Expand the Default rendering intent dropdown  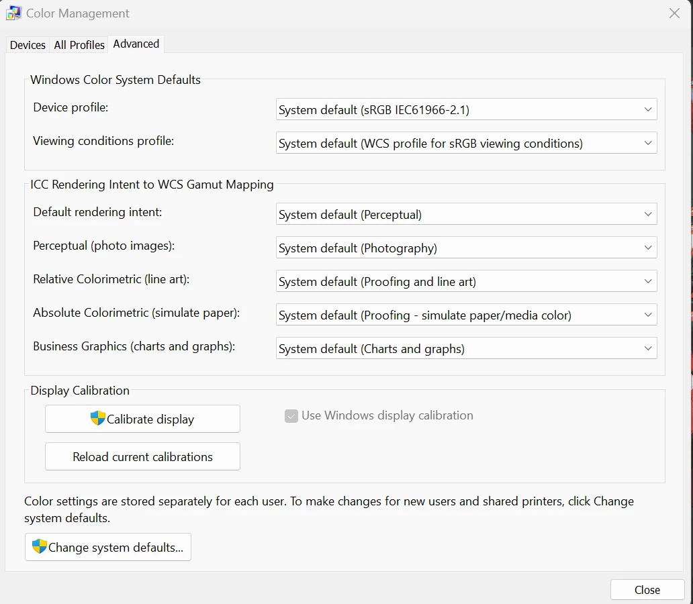(466, 214)
